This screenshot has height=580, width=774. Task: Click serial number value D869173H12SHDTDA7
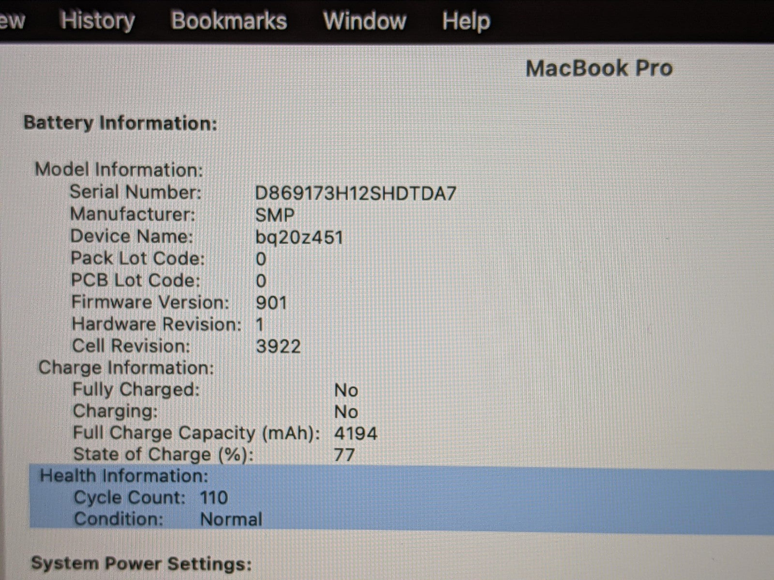click(x=356, y=193)
